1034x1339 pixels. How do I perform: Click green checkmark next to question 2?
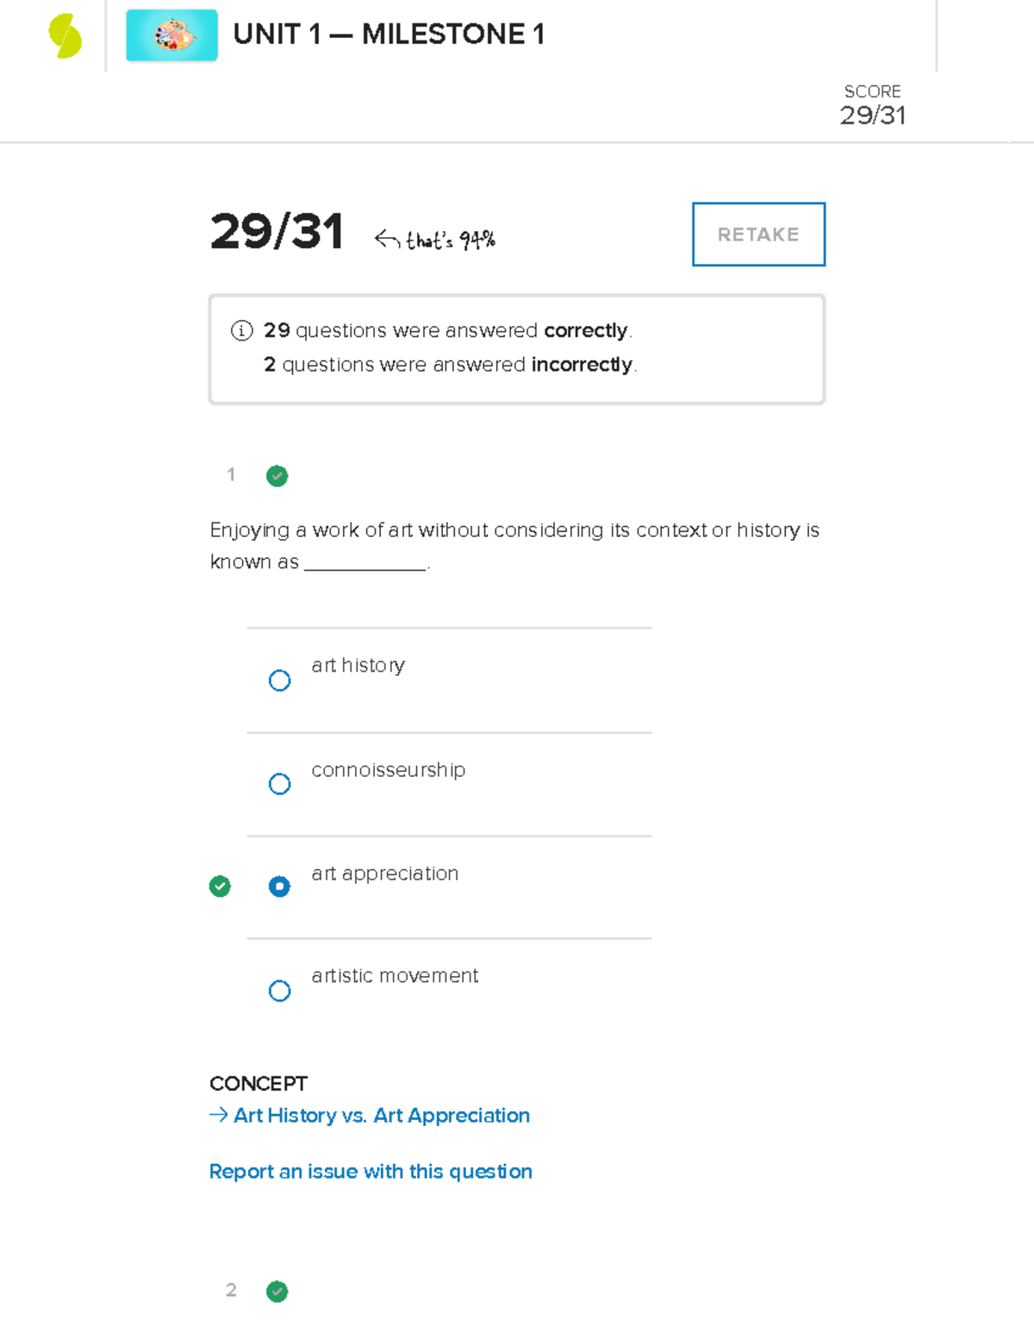[277, 1292]
